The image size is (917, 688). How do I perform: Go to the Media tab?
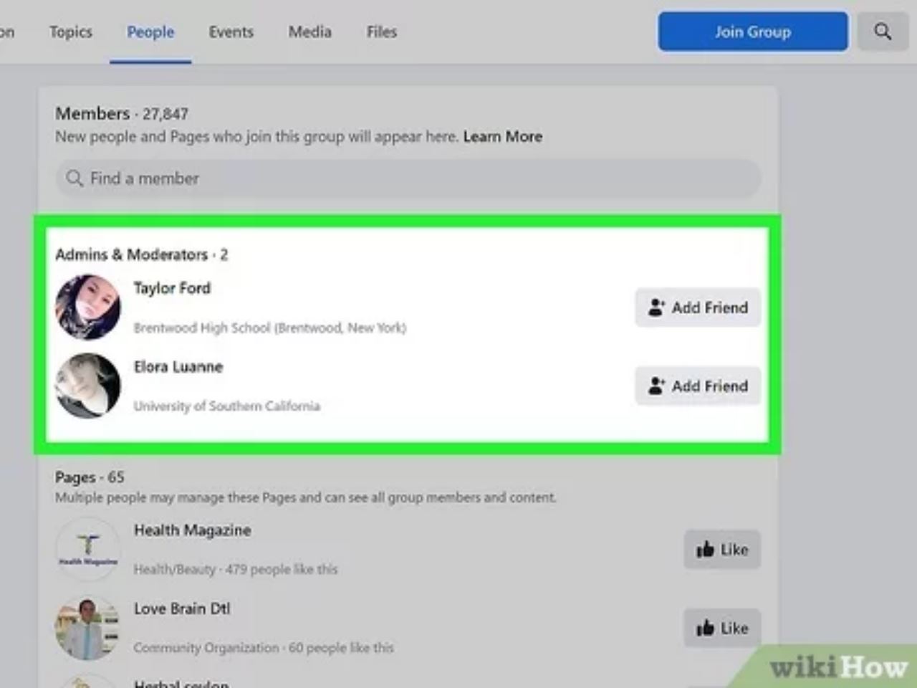[309, 32]
